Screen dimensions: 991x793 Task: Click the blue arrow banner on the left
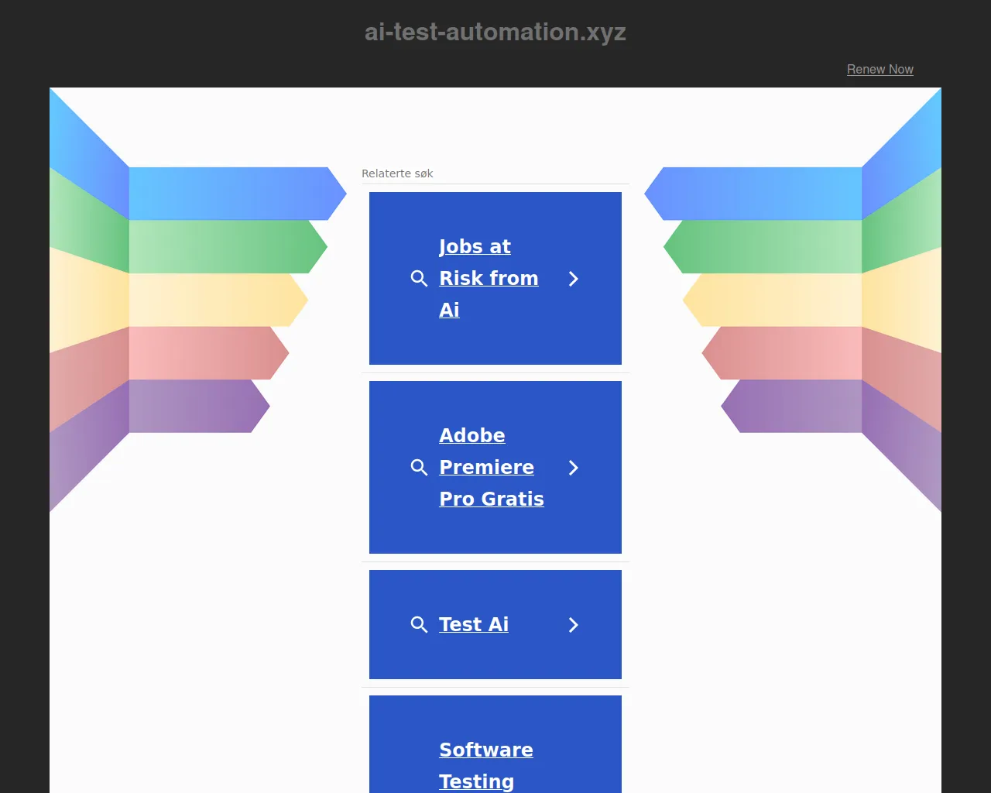click(x=232, y=194)
